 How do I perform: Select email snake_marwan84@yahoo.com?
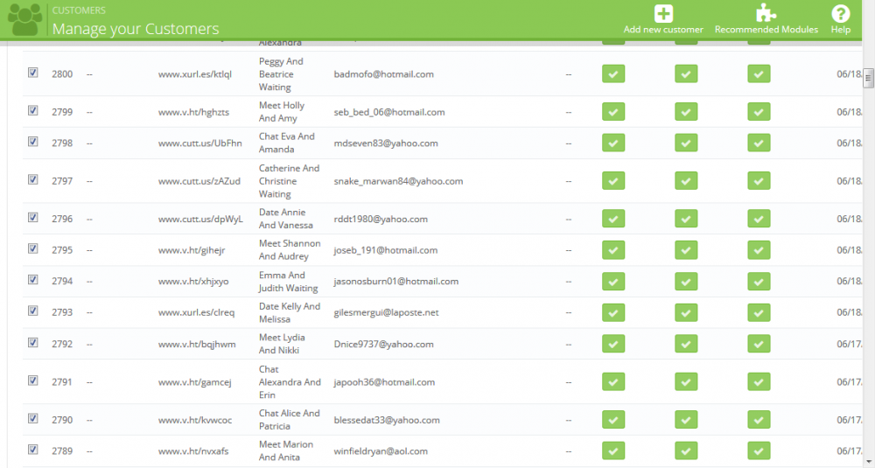pyautogui.click(x=398, y=181)
